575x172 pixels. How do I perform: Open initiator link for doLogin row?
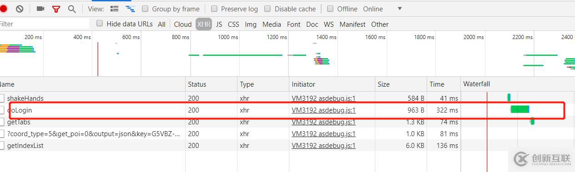(323, 110)
